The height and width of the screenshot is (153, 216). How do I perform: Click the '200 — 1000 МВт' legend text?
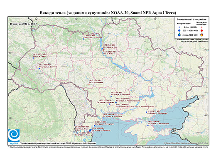pyautogui.click(x=190, y=30)
